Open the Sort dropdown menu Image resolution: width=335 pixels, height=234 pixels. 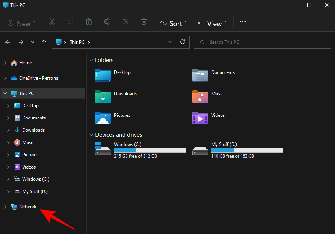click(173, 23)
